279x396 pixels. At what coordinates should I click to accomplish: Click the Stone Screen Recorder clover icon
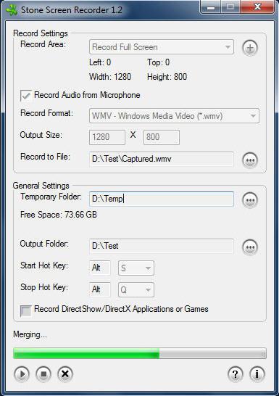12,10
